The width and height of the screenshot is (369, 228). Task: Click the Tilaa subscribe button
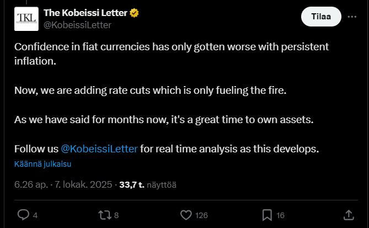pyautogui.click(x=320, y=17)
